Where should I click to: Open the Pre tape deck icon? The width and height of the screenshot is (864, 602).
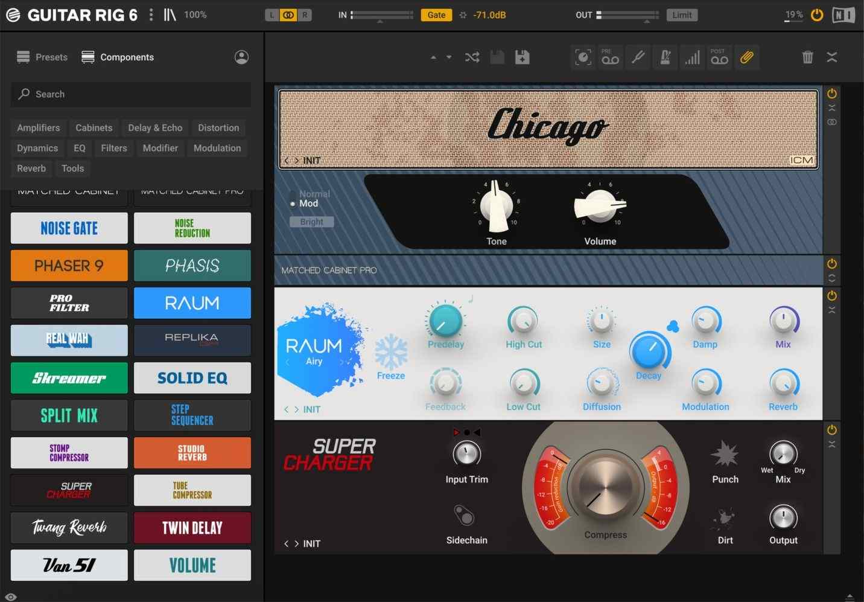[610, 57]
